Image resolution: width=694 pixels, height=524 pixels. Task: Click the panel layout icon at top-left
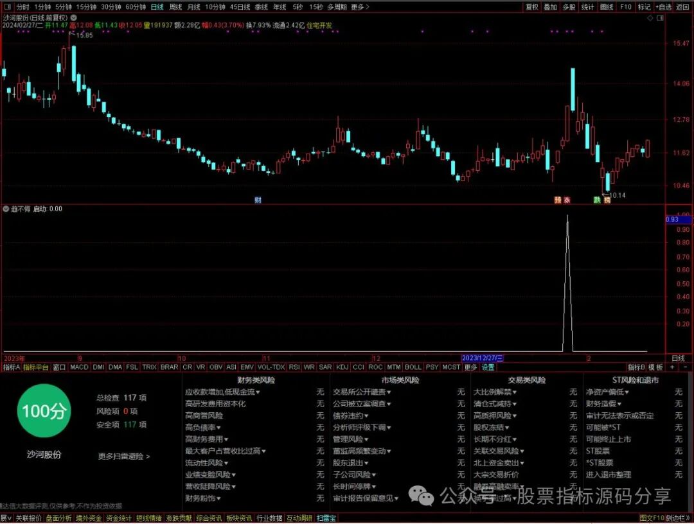[8, 6]
